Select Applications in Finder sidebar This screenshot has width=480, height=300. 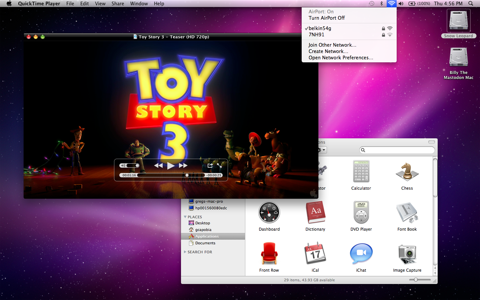tap(213, 236)
